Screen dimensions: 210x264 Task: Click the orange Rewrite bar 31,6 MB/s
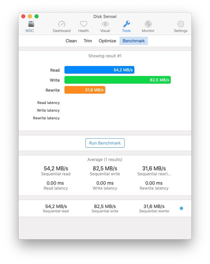click(x=85, y=90)
